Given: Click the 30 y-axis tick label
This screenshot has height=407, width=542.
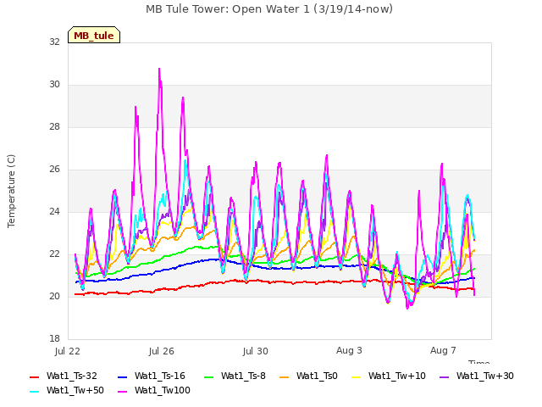Looking at the screenshot, I should tap(54, 85).
